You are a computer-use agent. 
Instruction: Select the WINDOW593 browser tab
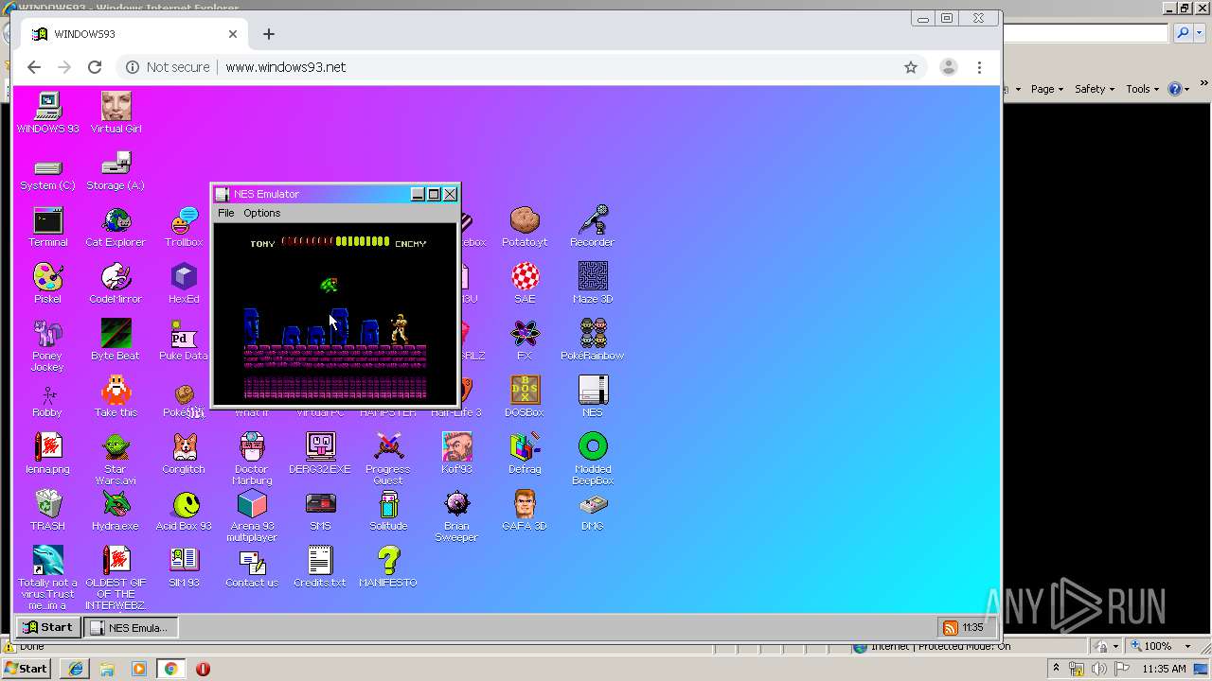[134, 34]
